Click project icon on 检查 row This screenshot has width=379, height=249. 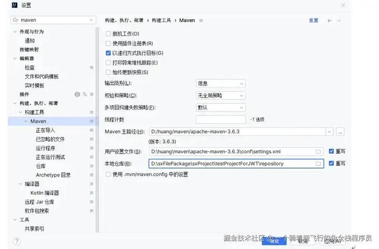pyautogui.click(x=92, y=67)
